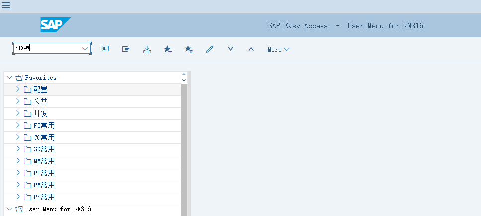Viewport: 481px width, 216px height.
Task: Select the PM常用 tree item
Action: (44, 185)
